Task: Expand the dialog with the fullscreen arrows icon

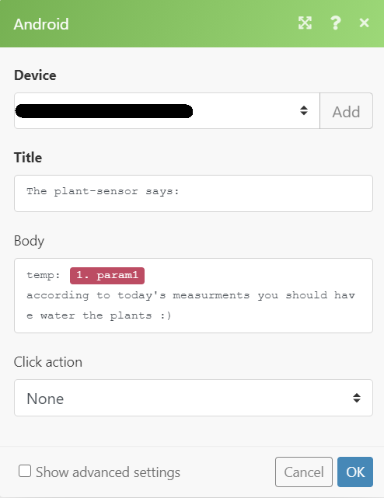Action: (x=305, y=23)
